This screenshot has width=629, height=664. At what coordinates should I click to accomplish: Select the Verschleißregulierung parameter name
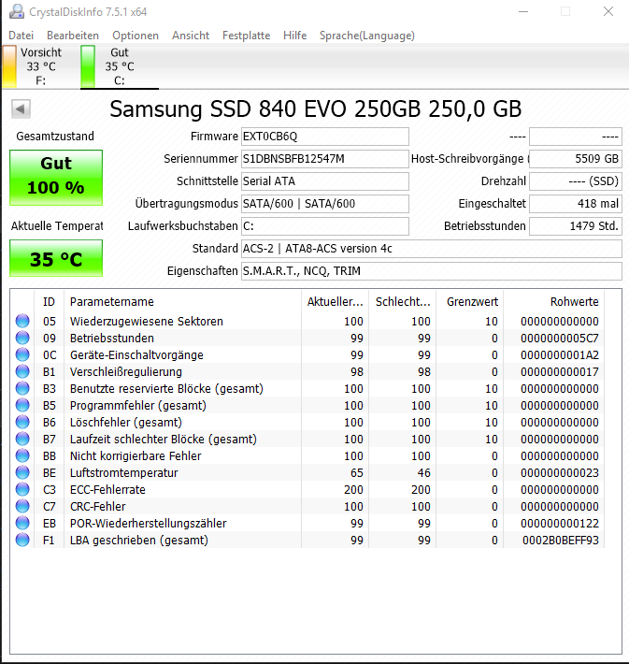coord(126,372)
